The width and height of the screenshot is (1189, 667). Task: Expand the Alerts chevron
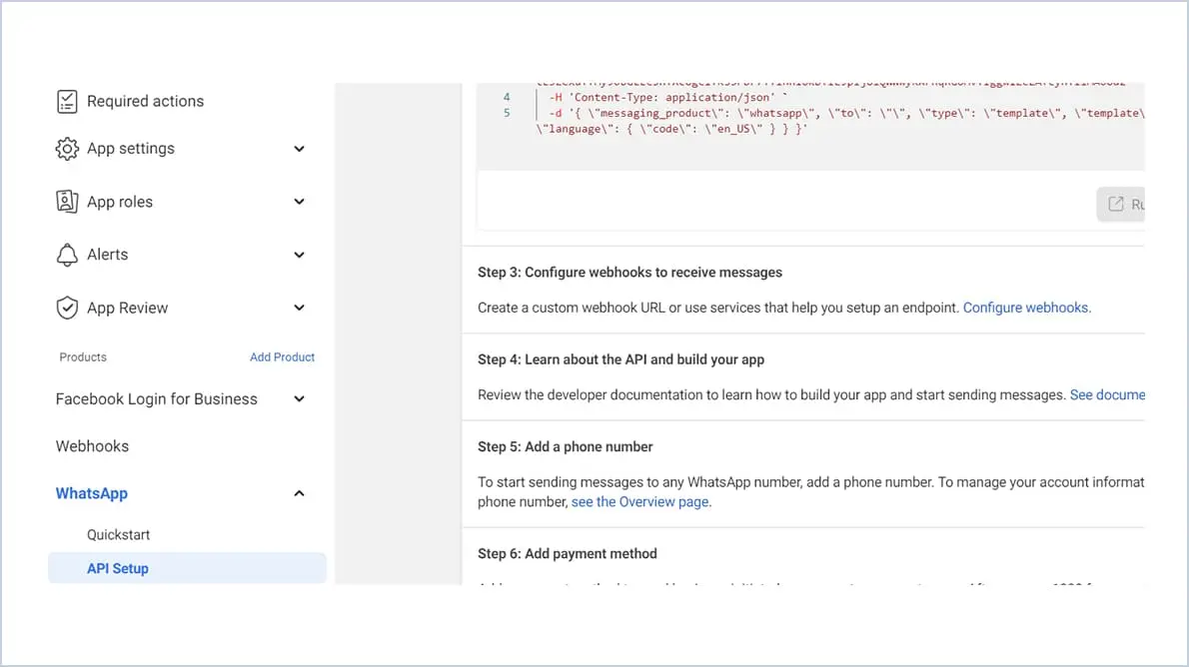point(299,255)
